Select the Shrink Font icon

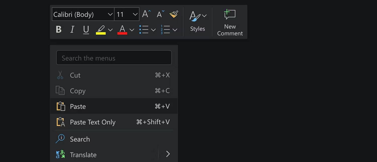[x=159, y=14]
